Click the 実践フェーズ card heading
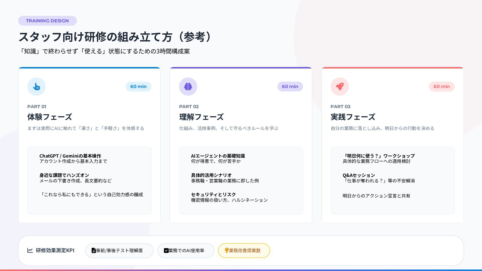 coord(353,117)
